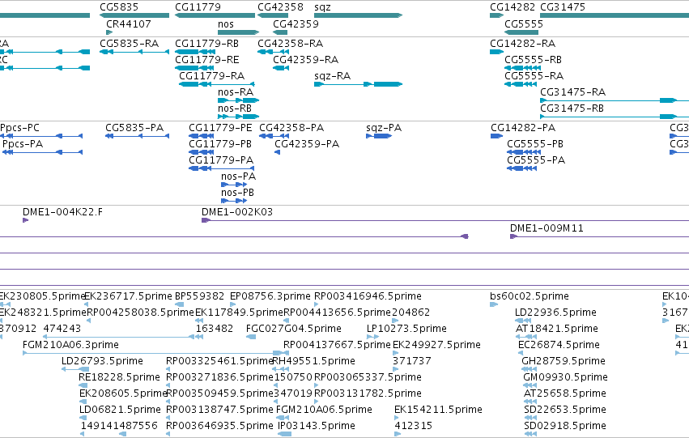689x438 pixels.
Task: Select the IP03143.5prime EST label
Action: coord(317,426)
